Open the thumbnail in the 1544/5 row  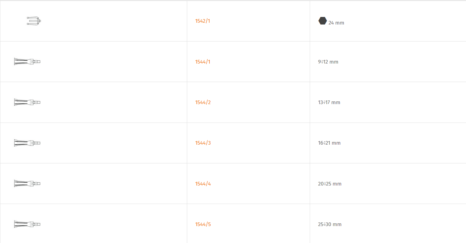tap(27, 224)
